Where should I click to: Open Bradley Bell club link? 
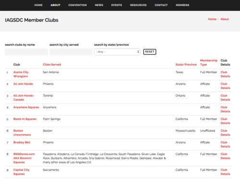point(22,142)
